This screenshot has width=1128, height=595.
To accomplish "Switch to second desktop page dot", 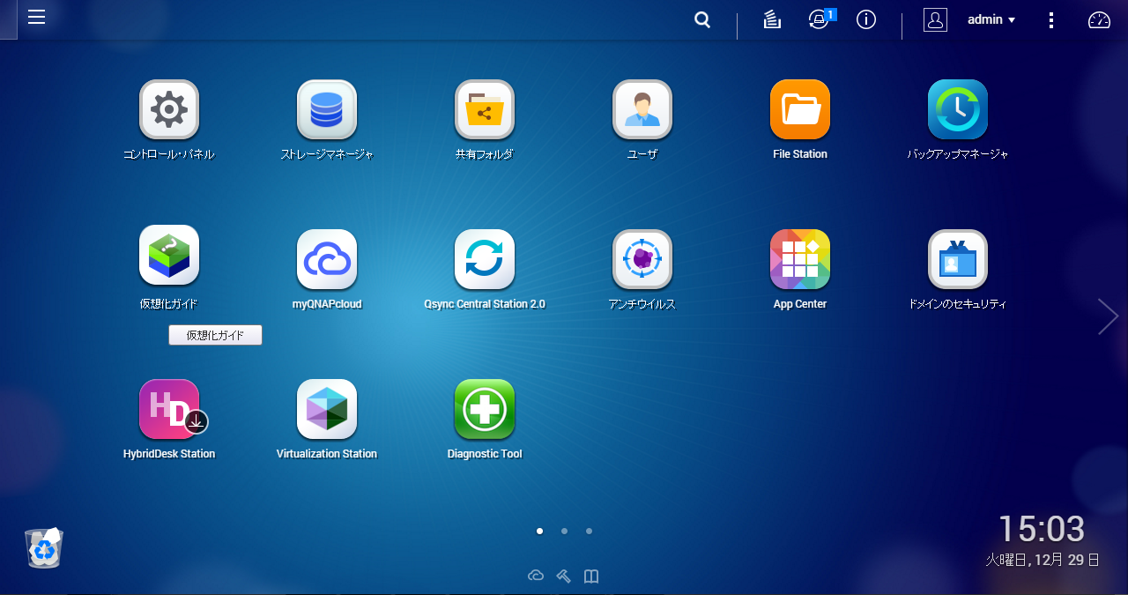I will coord(564,531).
